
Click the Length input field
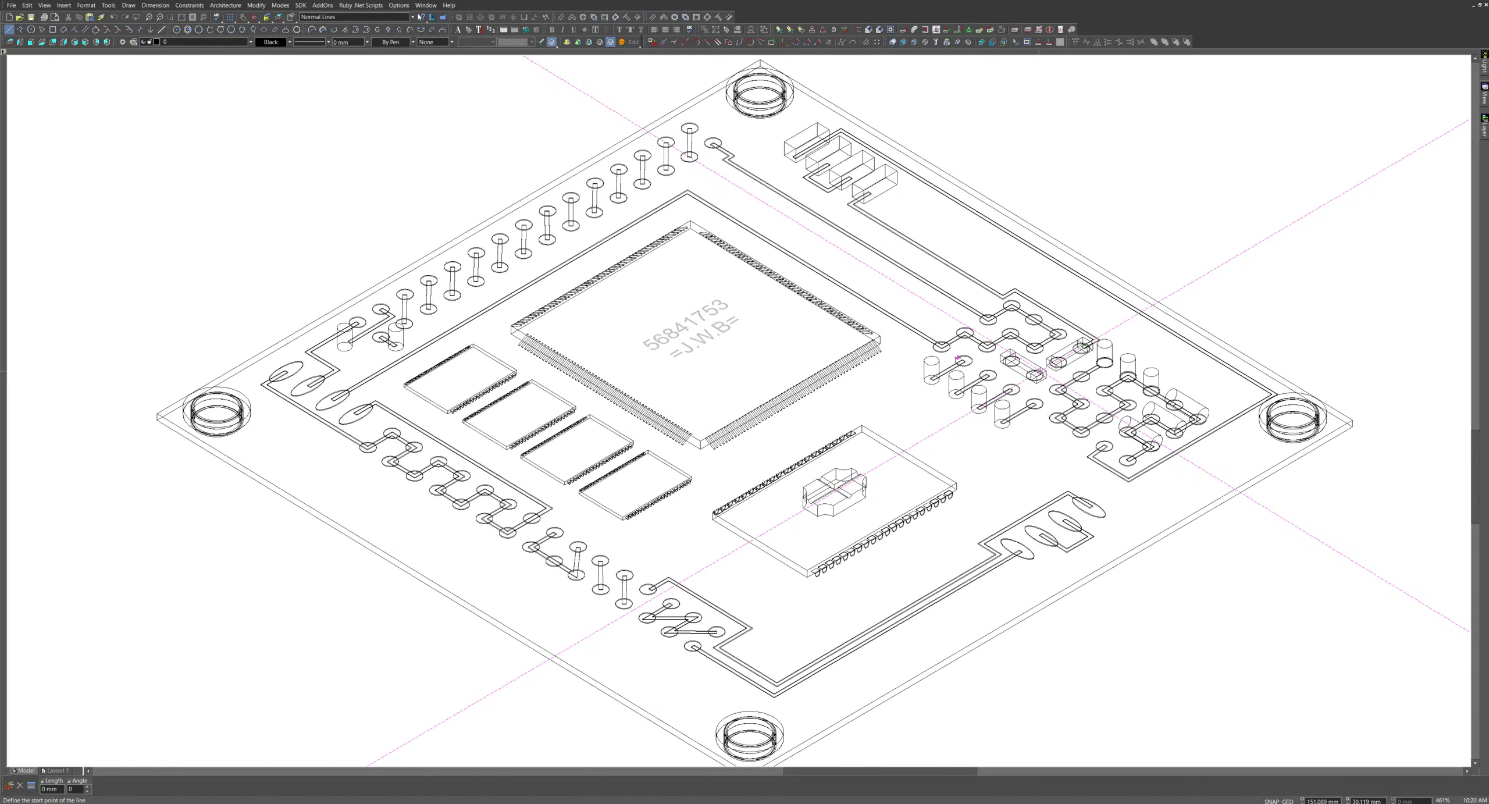coord(51,789)
